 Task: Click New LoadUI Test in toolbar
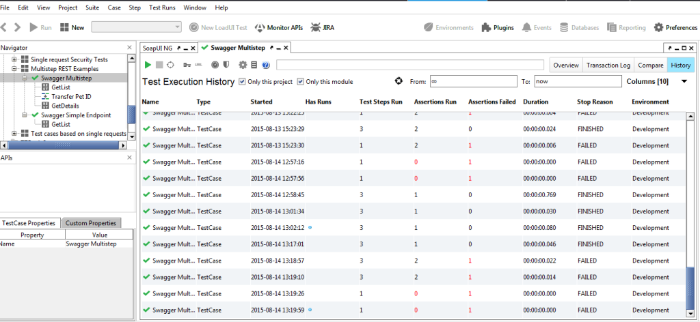pos(218,27)
